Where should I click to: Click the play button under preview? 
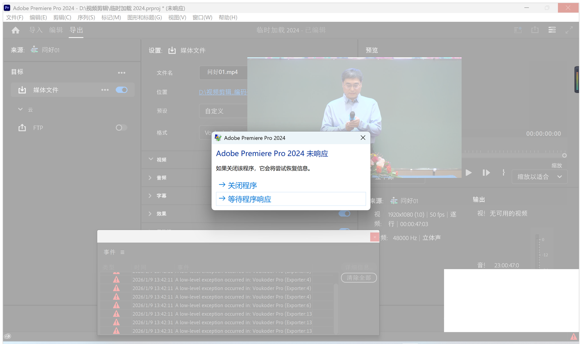tap(469, 173)
